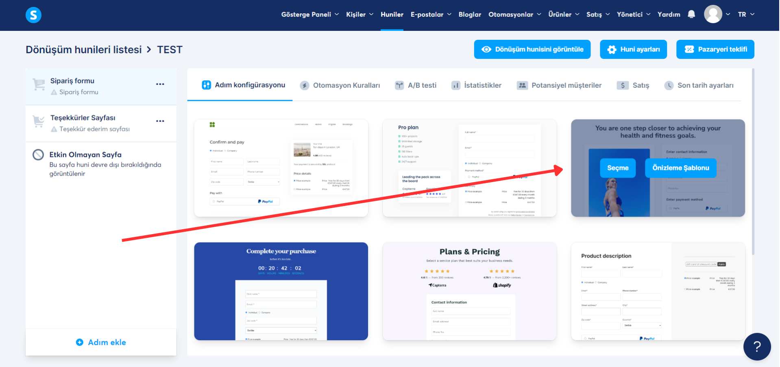Image resolution: width=780 pixels, height=367 pixels.
Task: Open the Bloglar menu item
Action: coord(470,14)
